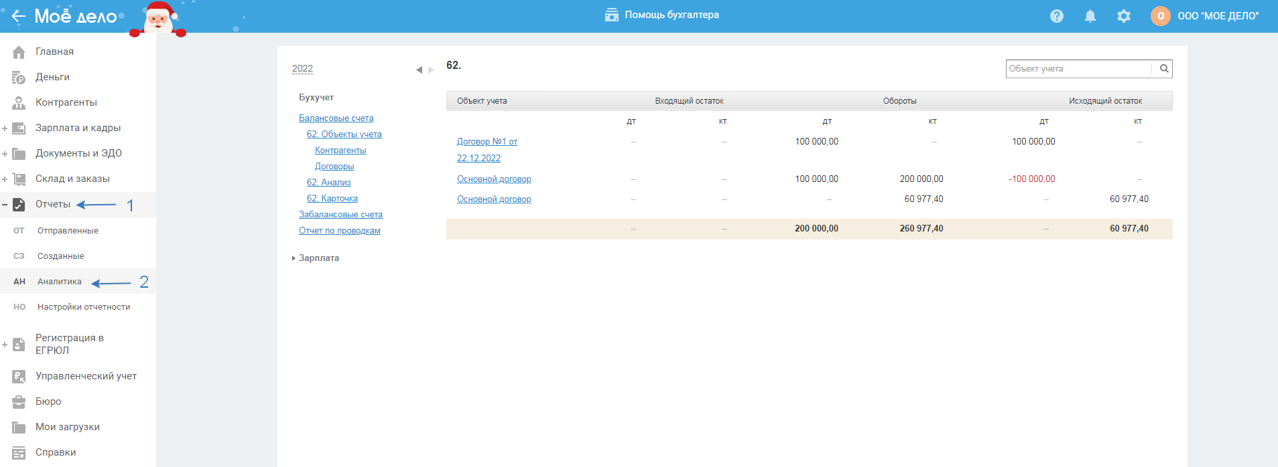Screen dimensions: 1278x467
Task: Click the Управленческий учет icon
Action: coord(19,376)
